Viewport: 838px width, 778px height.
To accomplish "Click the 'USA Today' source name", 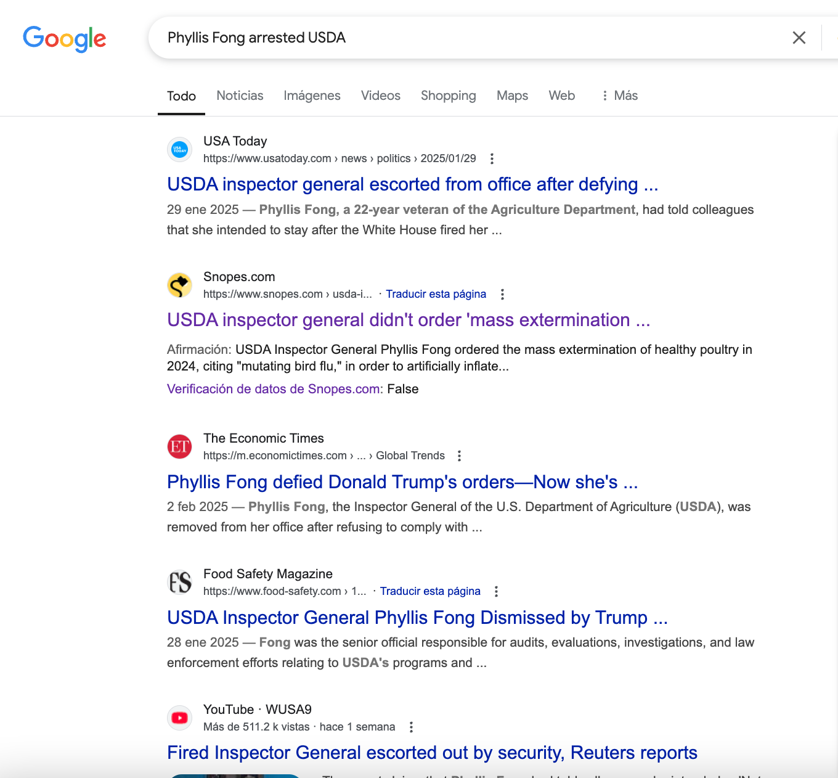I will point(235,141).
